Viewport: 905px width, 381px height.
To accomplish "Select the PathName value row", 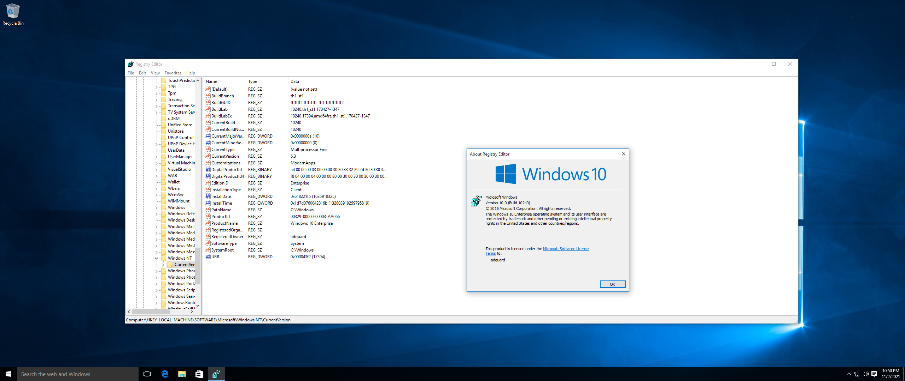I will [297, 210].
